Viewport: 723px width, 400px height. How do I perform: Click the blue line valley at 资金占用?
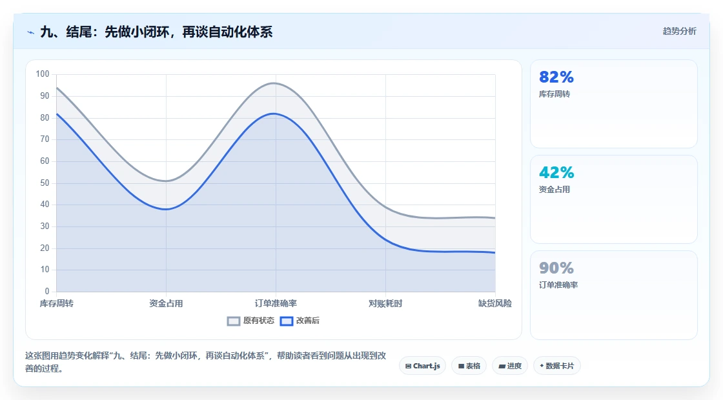click(166, 209)
